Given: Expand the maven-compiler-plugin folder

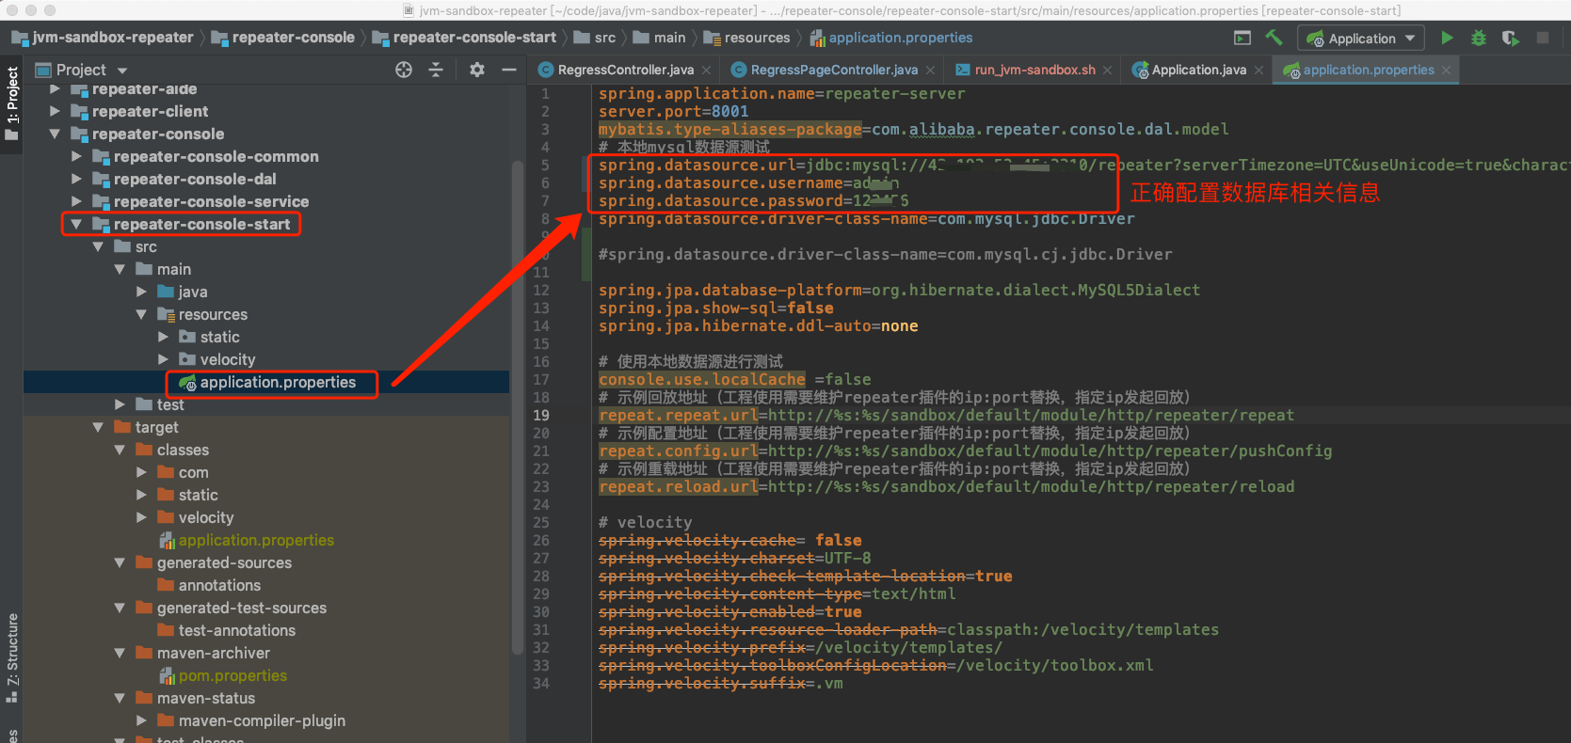Looking at the screenshot, I should coord(141,720).
